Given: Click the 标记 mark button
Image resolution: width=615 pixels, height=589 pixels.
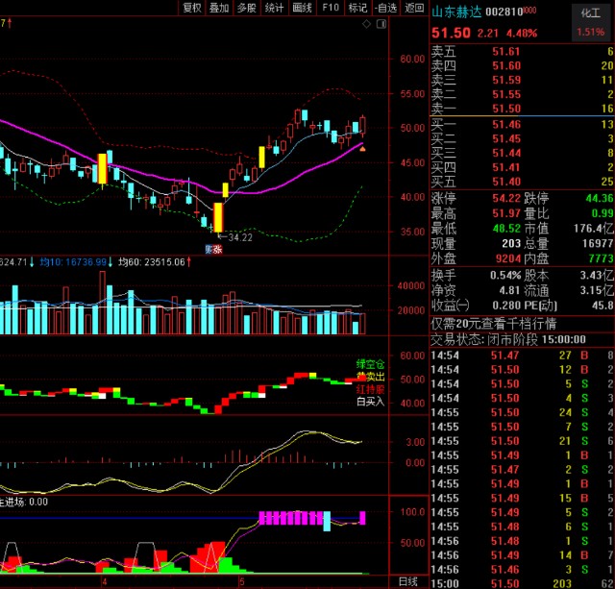Looking at the screenshot, I should coord(358,8).
